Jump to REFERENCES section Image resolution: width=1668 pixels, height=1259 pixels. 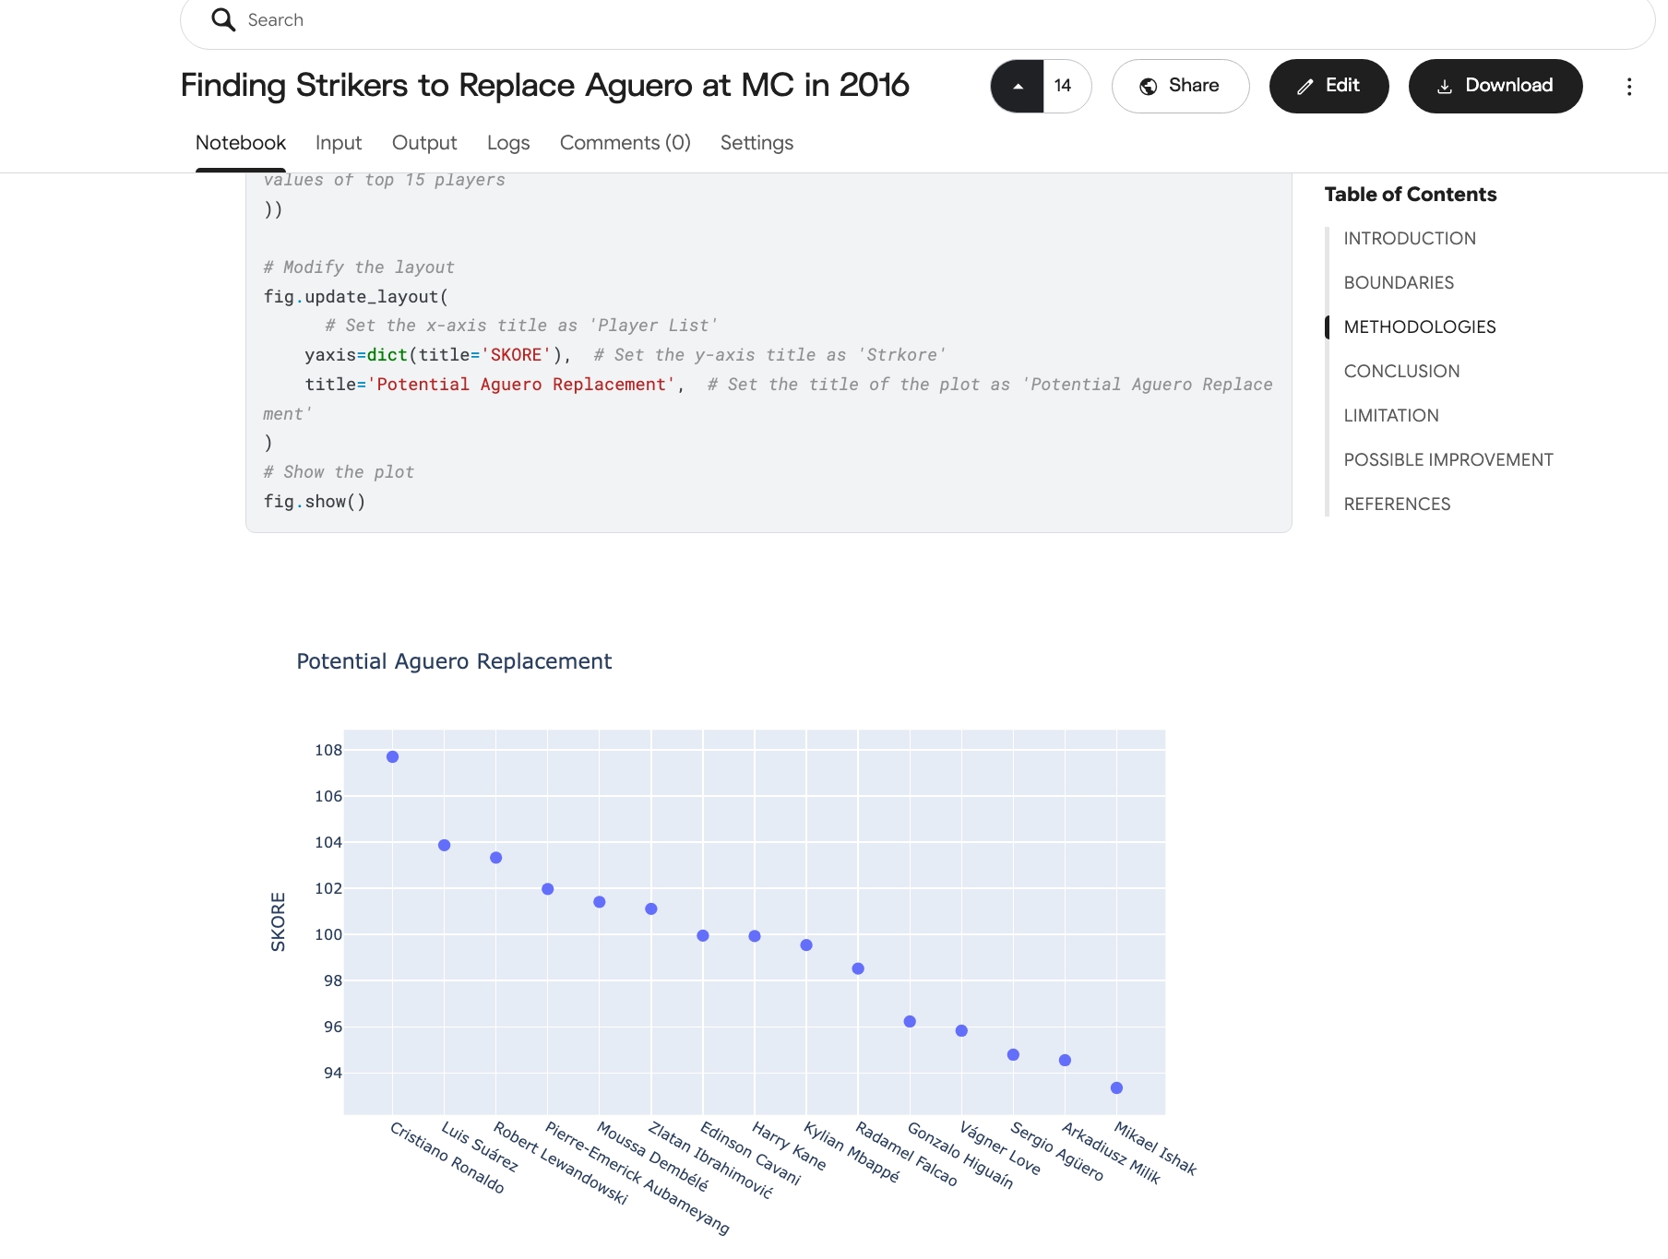pyautogui.click(x=1397, y=504)
